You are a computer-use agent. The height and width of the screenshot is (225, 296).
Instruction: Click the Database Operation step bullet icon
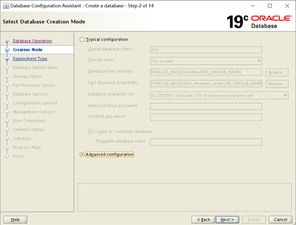point(7,41)
